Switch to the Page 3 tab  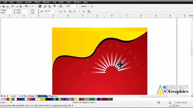(x=52, y=96)
